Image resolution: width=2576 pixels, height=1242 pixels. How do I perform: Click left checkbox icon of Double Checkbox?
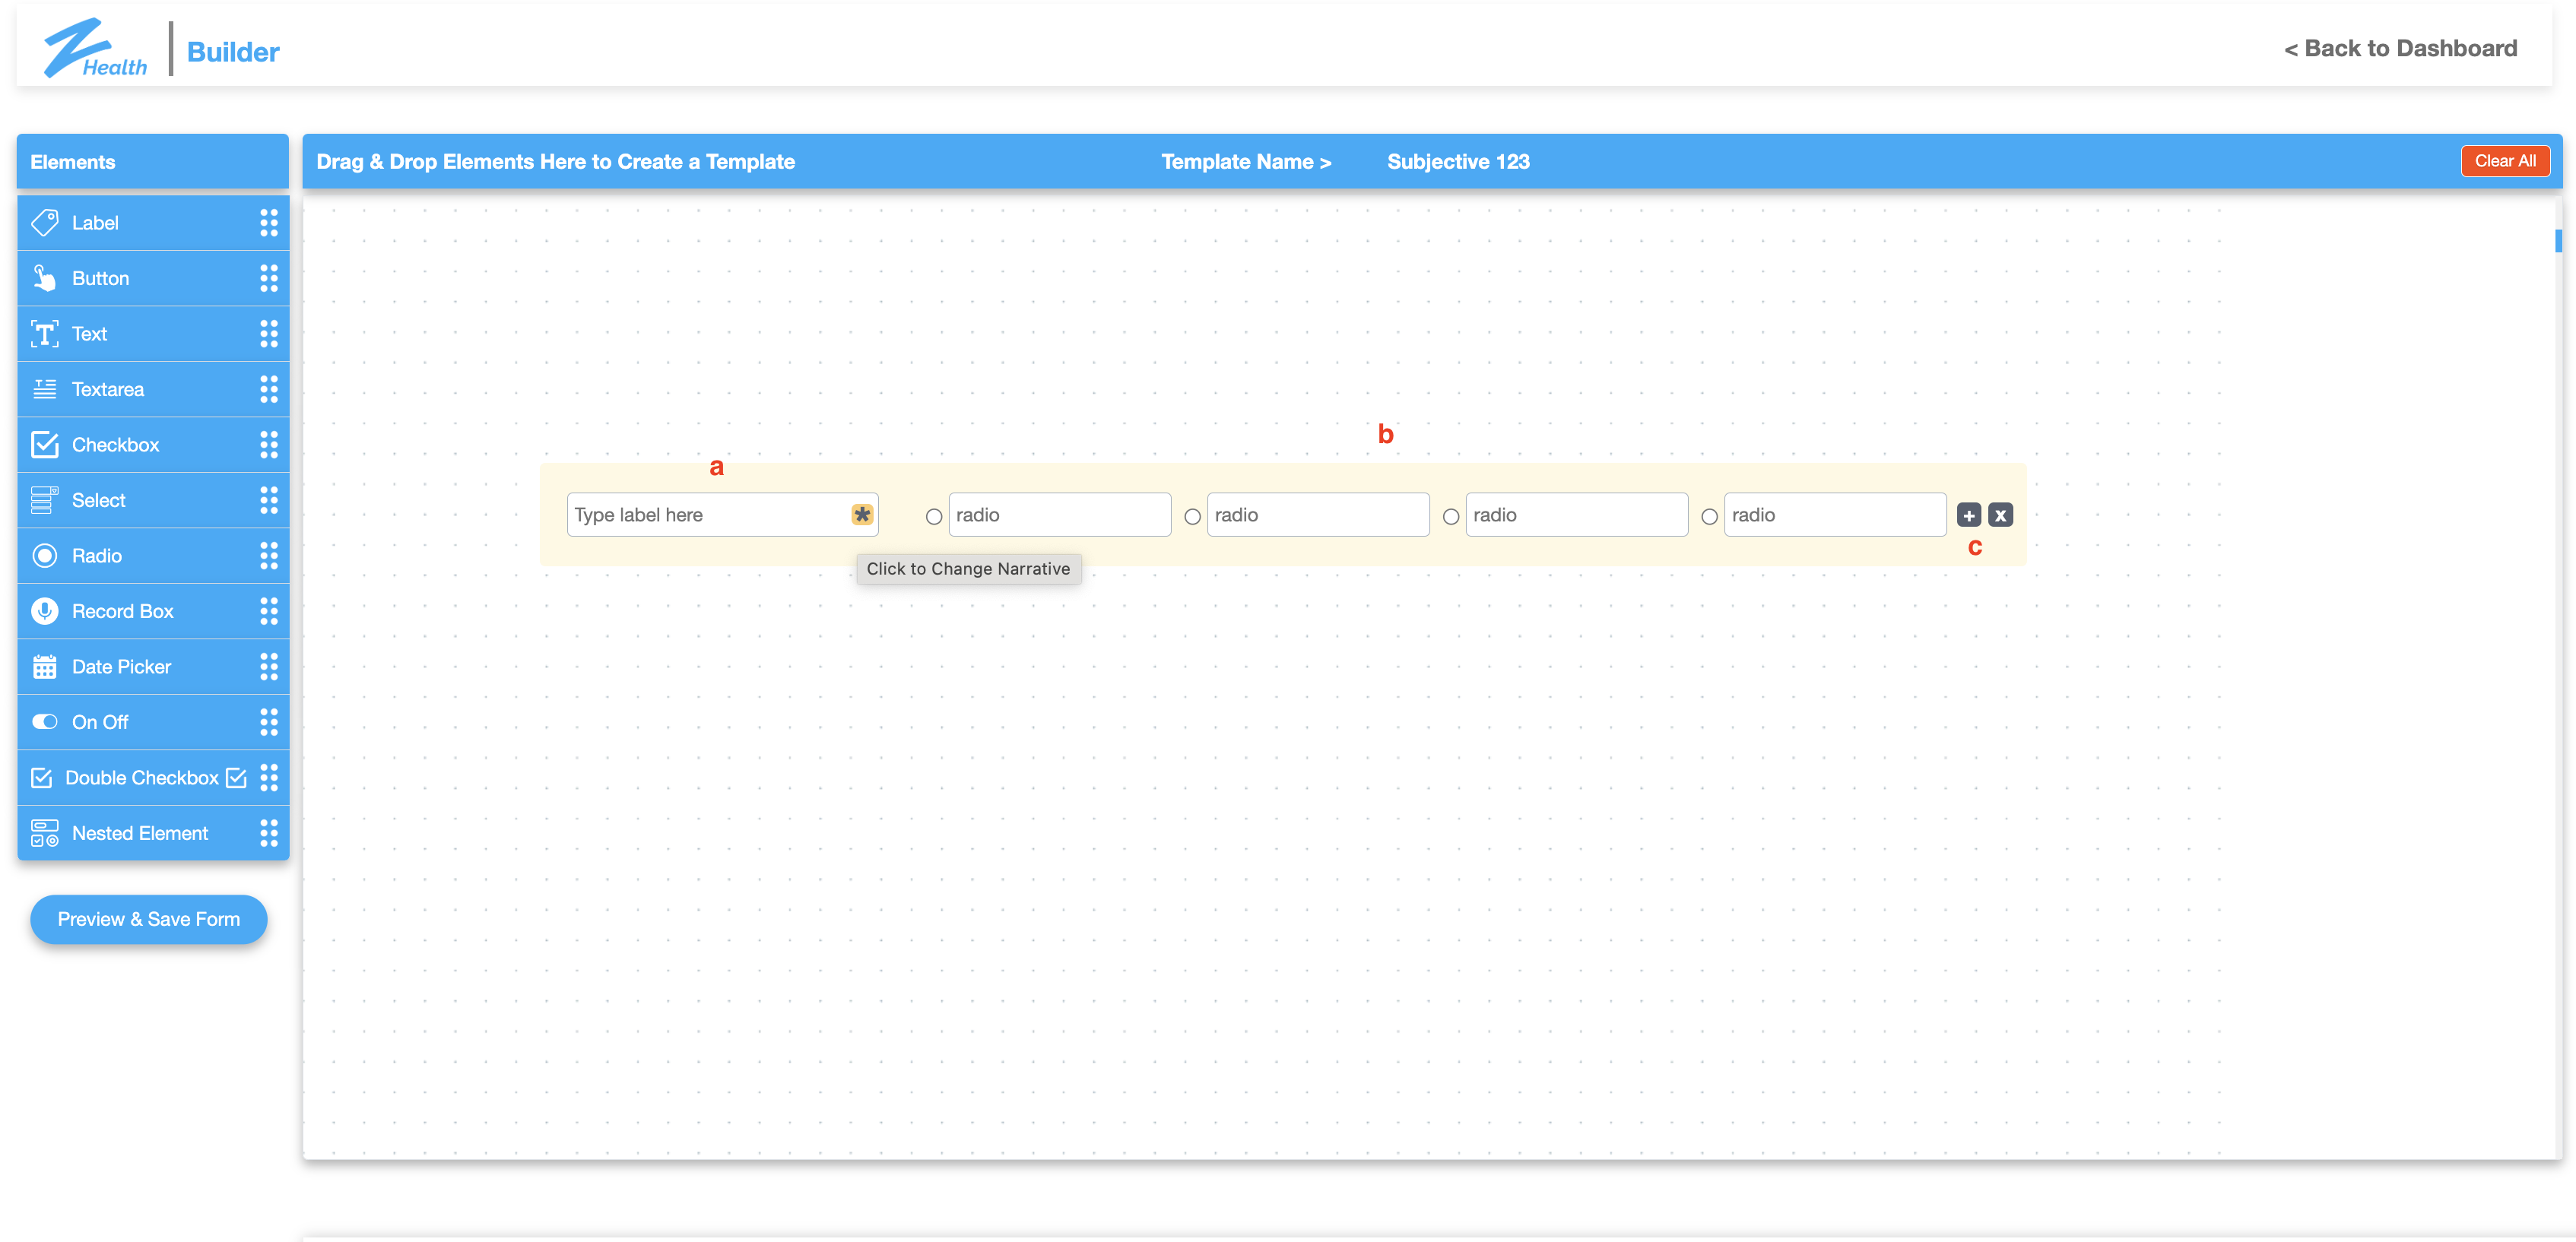(42, 777)
